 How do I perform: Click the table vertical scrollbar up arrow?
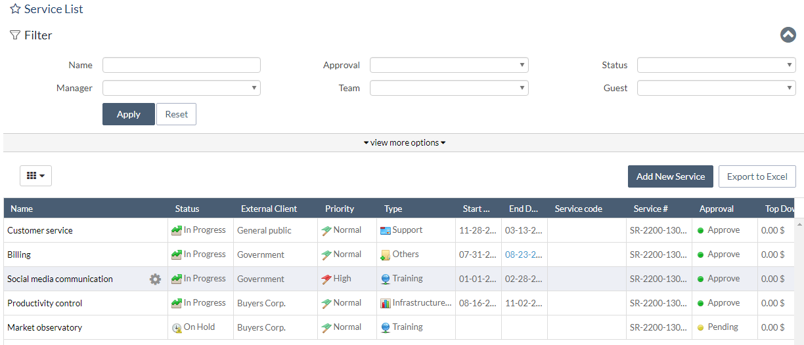click(x=800, y=224)
